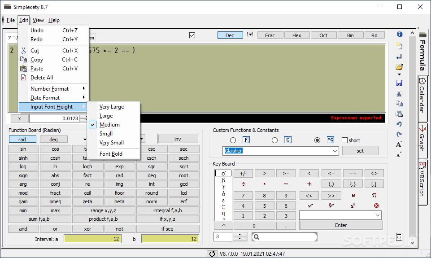Click the red circle delete key
This screenshot has width=431, height=258.
tap(376, 206)
